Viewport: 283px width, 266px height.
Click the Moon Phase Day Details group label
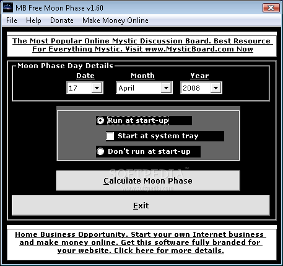[65, 66]
